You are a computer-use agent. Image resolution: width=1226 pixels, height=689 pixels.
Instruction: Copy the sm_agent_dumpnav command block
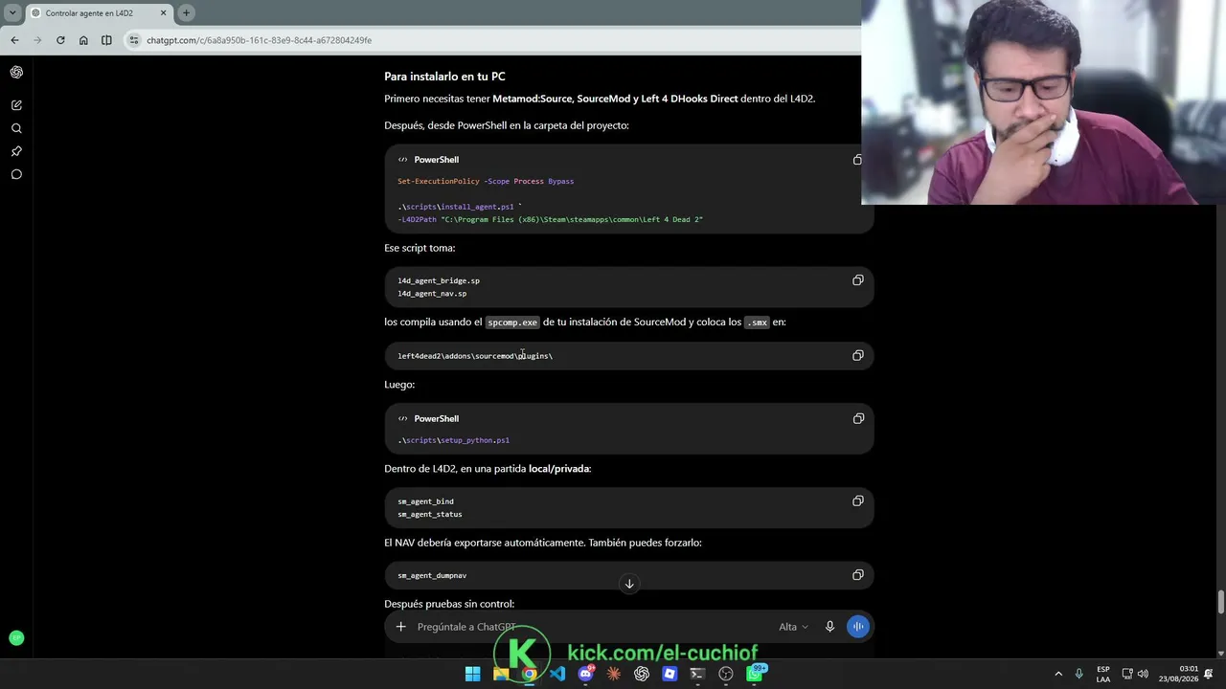858,575
